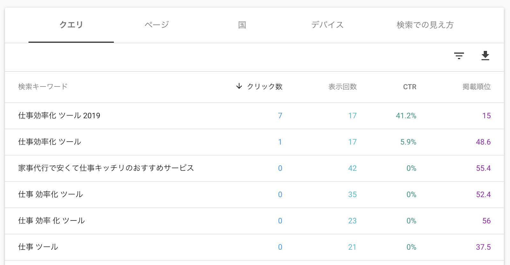The image size is (510, 265).
Task: Select query 仕事効率化 ツール 2019
Action: tap(59, 116)
